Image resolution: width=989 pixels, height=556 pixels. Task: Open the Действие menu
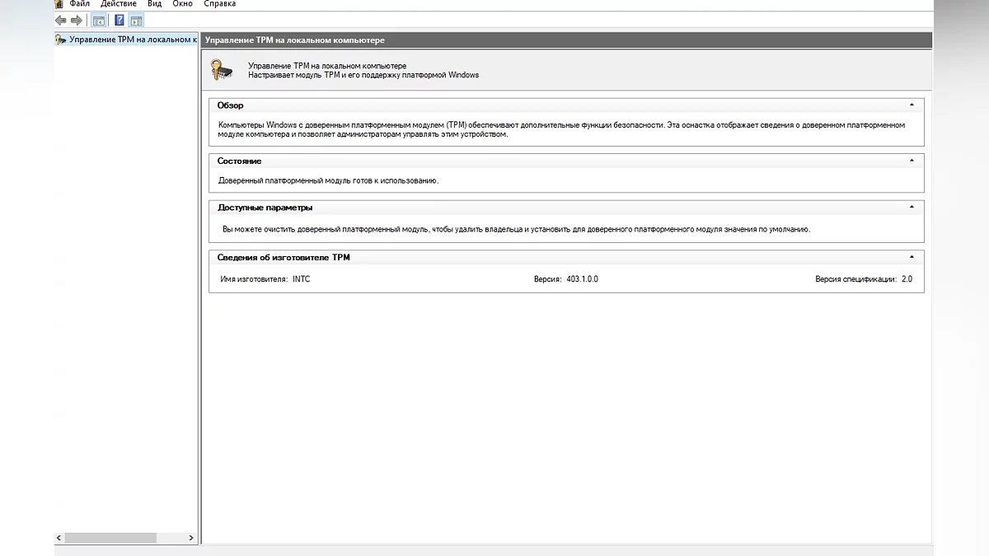119,4
